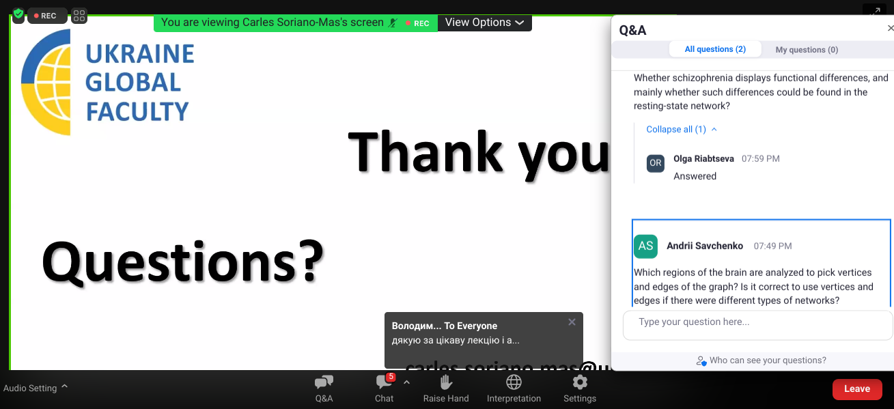
Task: Click the AS avatar of Andrii Savchenko
Action: (x=645, y=246)
